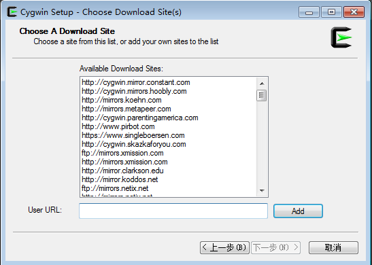Screen dimensions: 372x265
Task: Select ftp://mirrors.xmission.com
Action: click(122, 153)
